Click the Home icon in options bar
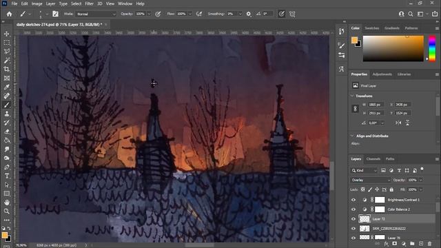441x248 pixels. [x=9, y=14]
